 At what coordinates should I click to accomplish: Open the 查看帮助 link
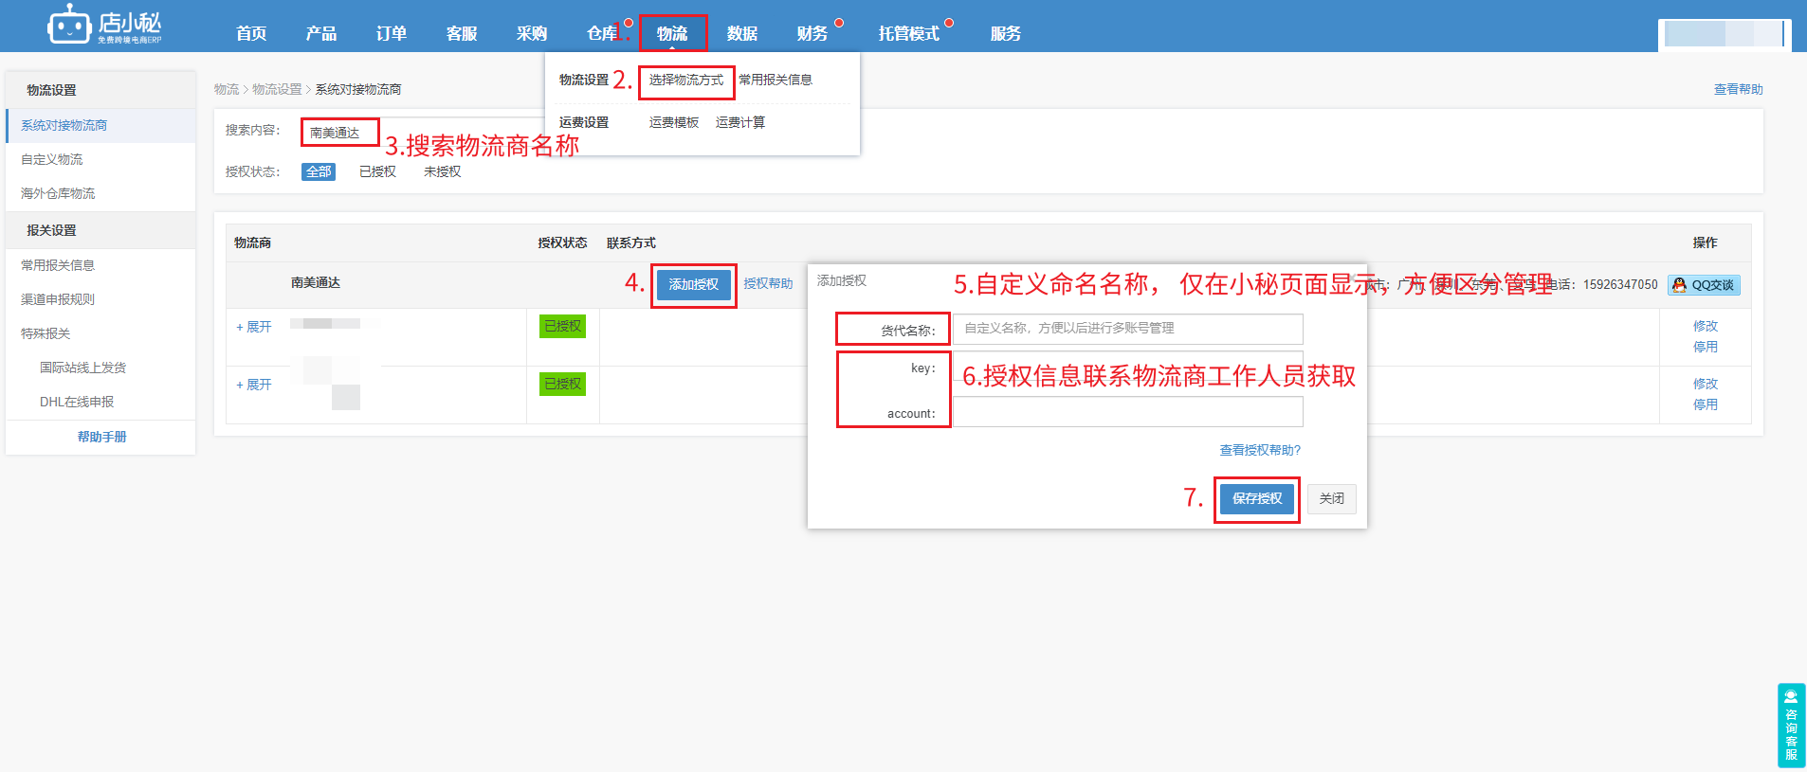click(1738, 89)
